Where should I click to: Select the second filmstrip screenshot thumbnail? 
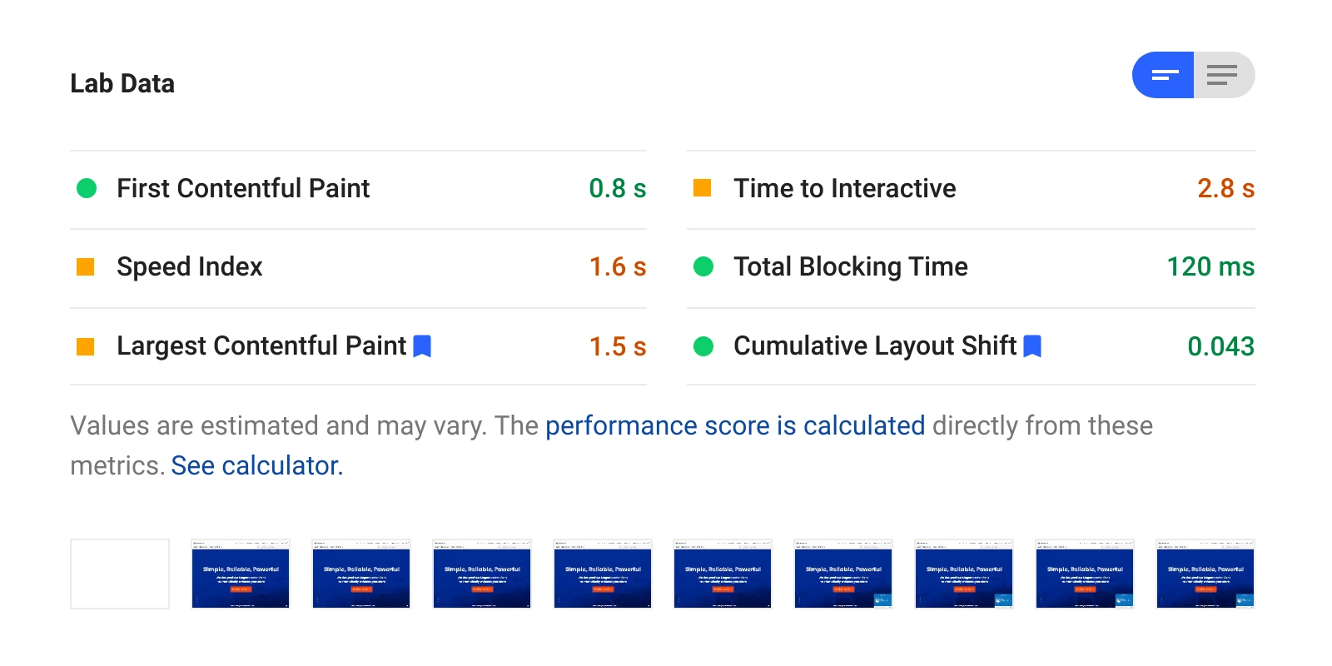pos(241,574)
